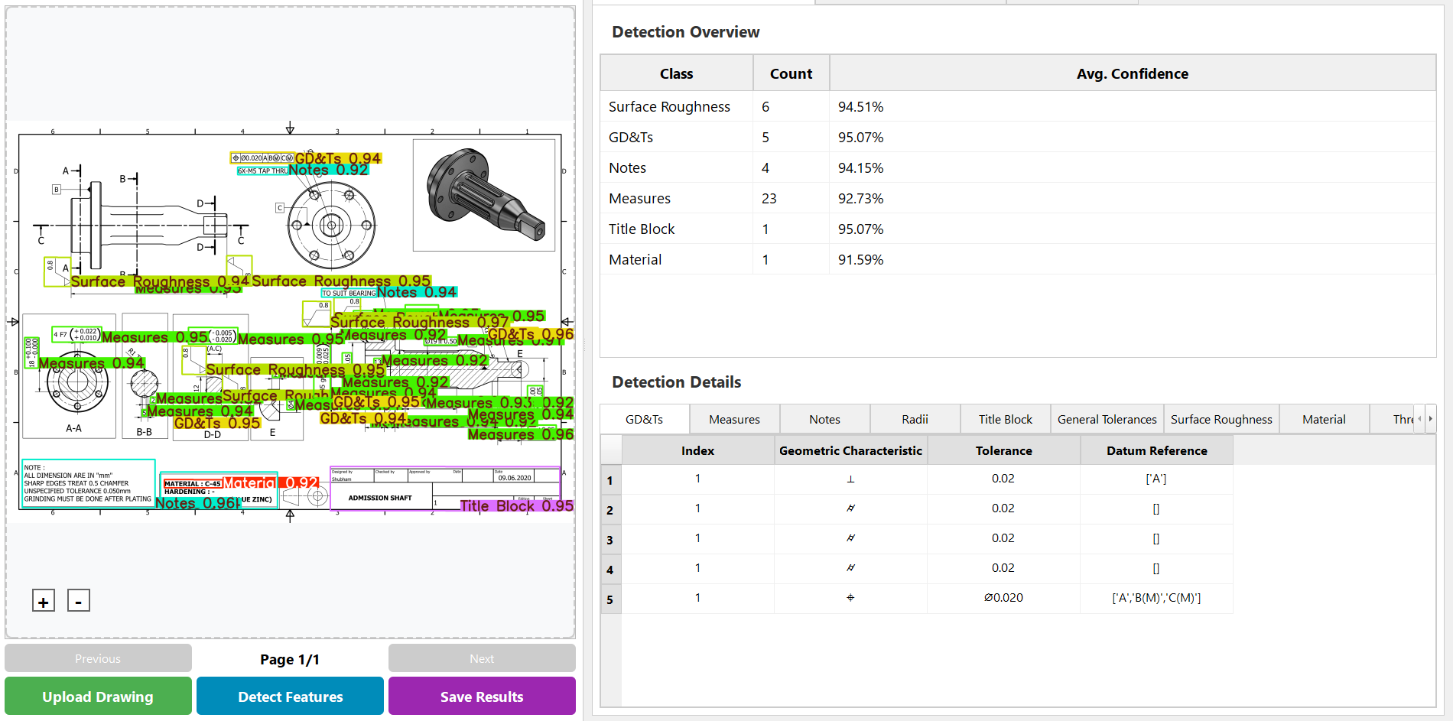The image size is (1453, 721).
Task: Open the Notes tab
Action: tap(824, 419)
